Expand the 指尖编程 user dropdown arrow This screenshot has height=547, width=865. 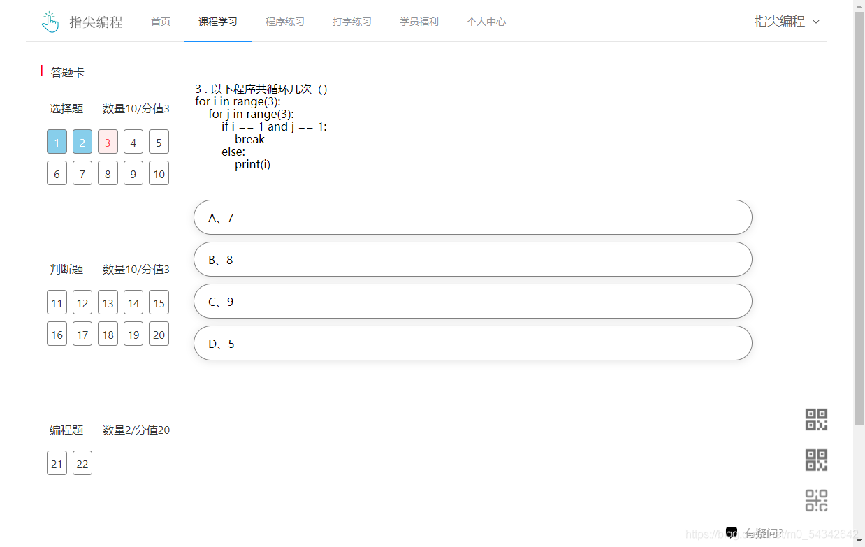point(816,22)
